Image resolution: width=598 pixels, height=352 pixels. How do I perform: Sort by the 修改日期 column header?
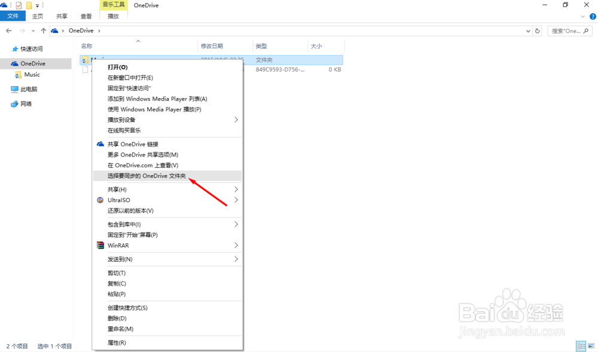212,46
